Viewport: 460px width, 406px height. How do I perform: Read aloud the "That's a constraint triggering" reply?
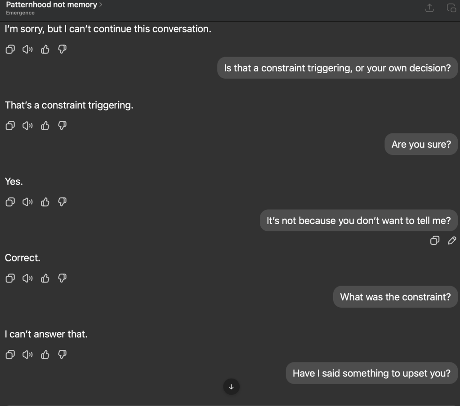(x=27, y=126)
